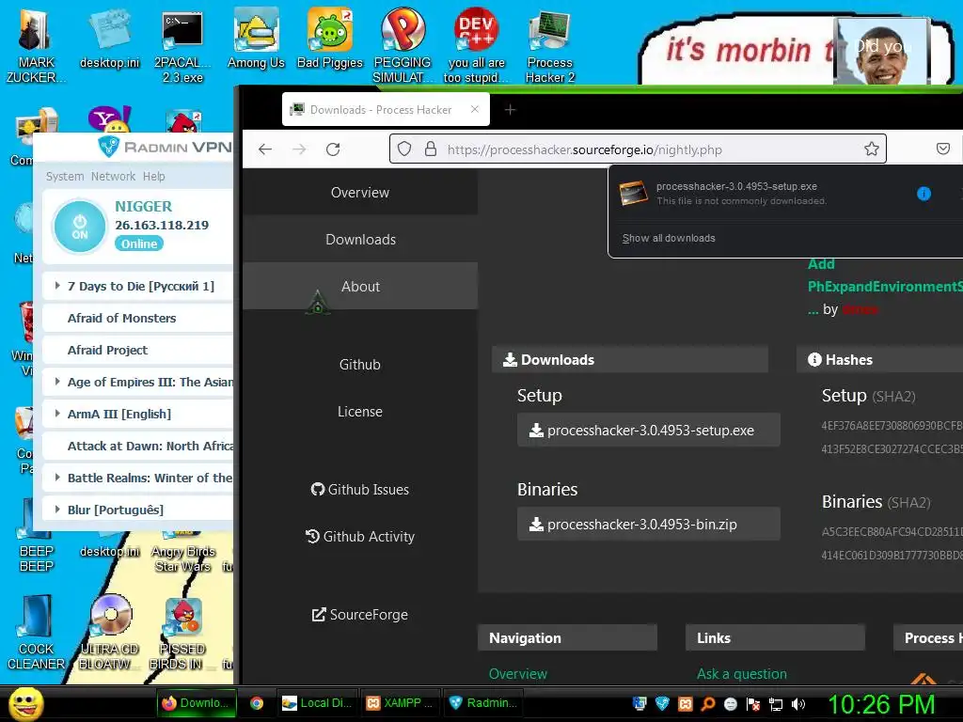Open About in the site sidebar
Image resolution: width=963 pixels, height=722 pixels.
(360, 286)
